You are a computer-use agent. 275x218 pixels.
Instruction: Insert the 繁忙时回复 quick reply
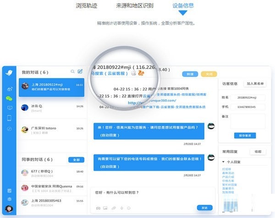pyautogui.click(x=230, y=185)
